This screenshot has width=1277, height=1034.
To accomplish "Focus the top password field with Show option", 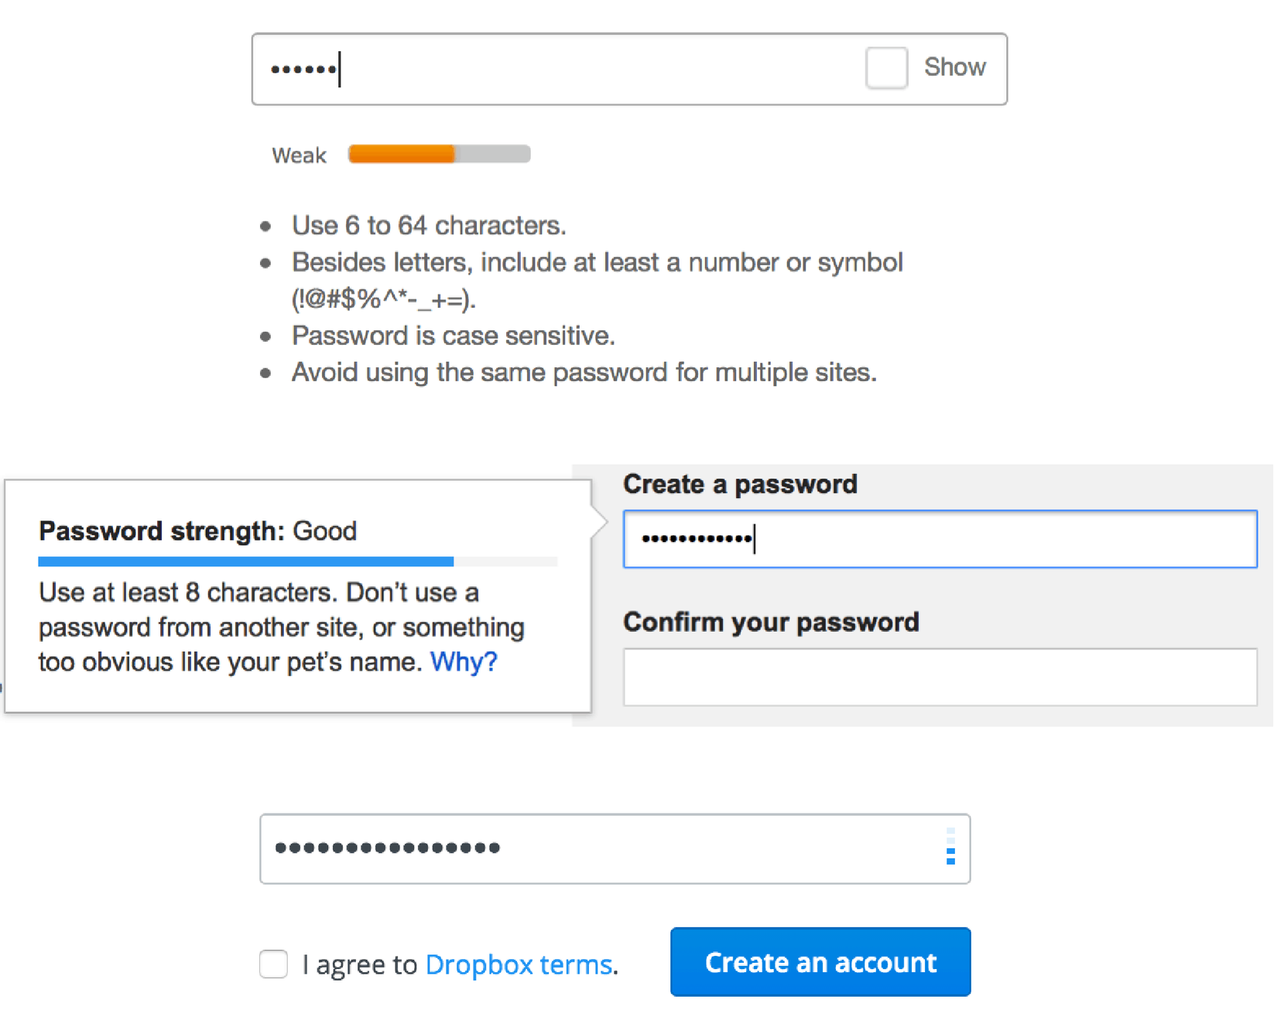I will (x=557, y=69).
